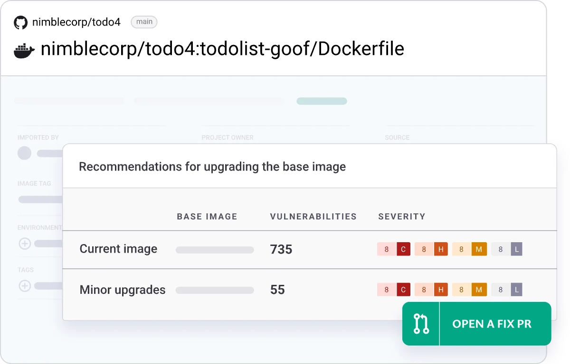Image resolution: width=570 pixels, height=364 pixels.
Task: Click the GitHub octocat icon
Action: click(20, 22)
